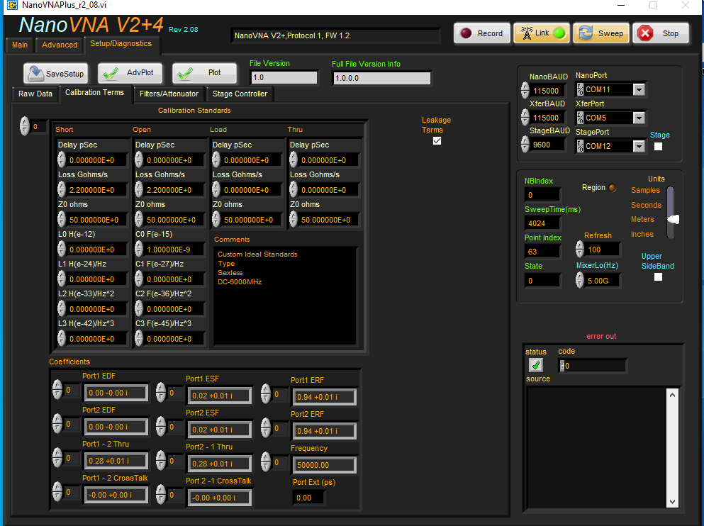Viewport: 704px width, 526px height.
Task: Click the error out status indicator
Action: [x=536, y=365]
